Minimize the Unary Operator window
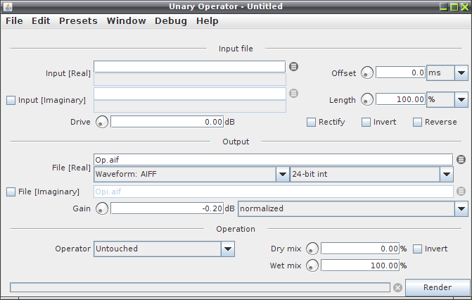Image resolution: width=472 pixels, height=300 pixels. click(x=443, y=6)
